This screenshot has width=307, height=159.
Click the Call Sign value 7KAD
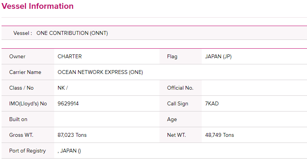click(x=212, y=103)
